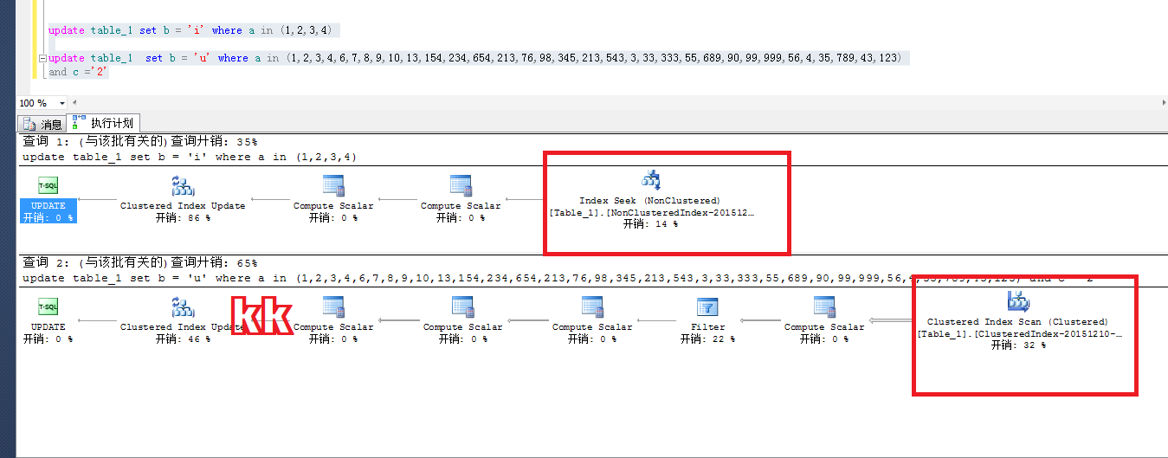
Task: Click query 2 Compute Scalar left of Filter
Action: coord(592,319)
